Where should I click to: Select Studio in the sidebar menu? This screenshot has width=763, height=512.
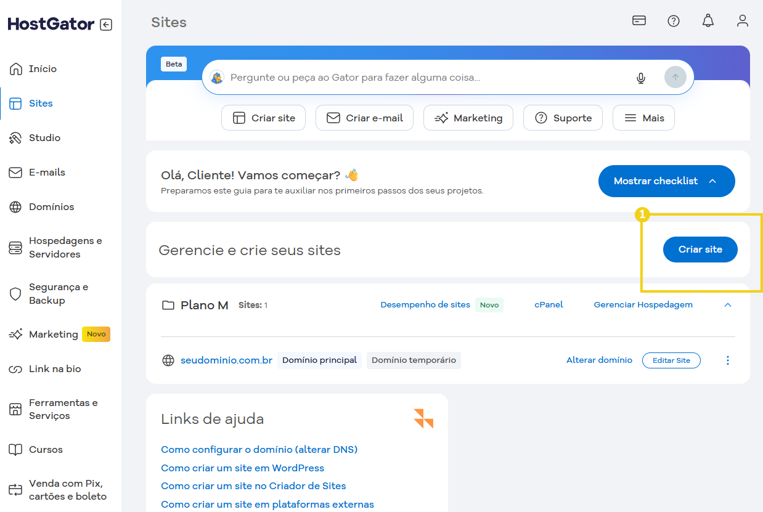[44, 138]
